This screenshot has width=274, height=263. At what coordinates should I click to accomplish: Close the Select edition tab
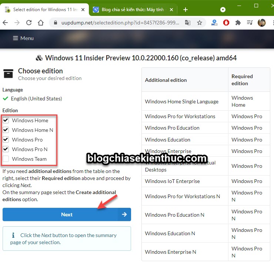tap(83, 10)
